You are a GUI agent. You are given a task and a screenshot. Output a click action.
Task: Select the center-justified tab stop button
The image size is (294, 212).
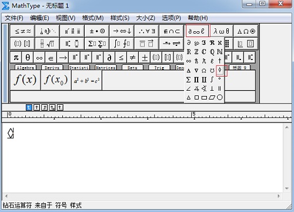[x=36, y=107]
